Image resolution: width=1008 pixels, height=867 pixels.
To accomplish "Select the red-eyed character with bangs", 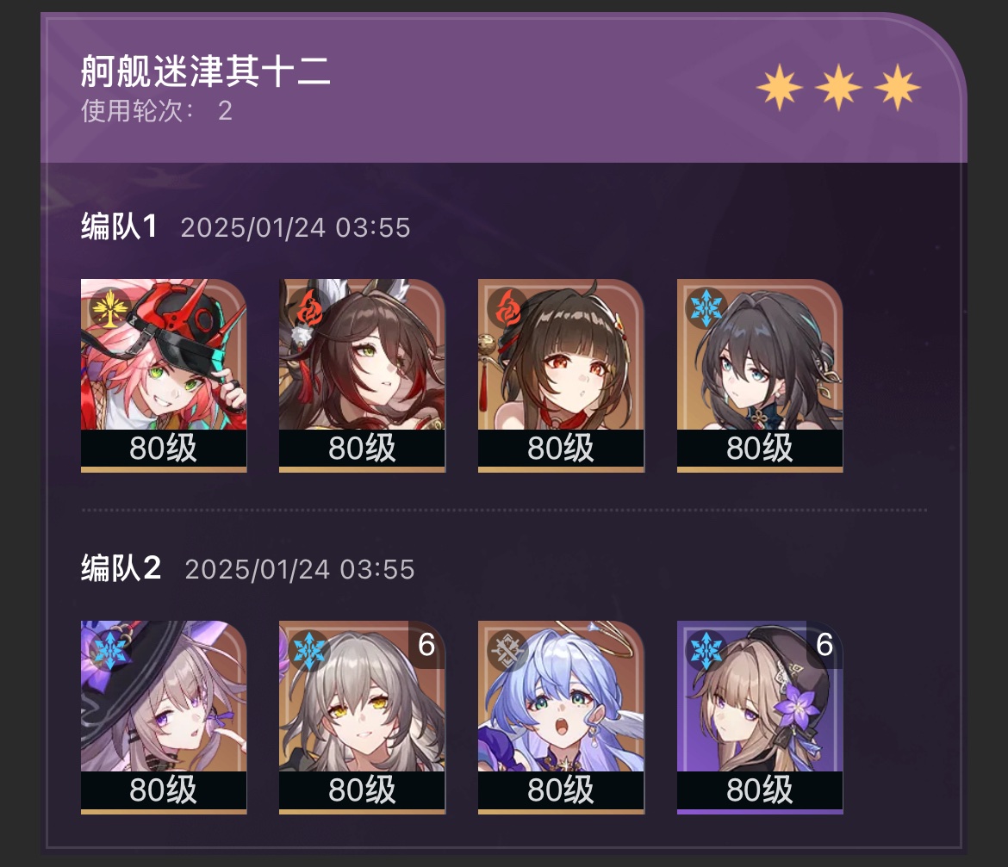I will tap(561, 375).
